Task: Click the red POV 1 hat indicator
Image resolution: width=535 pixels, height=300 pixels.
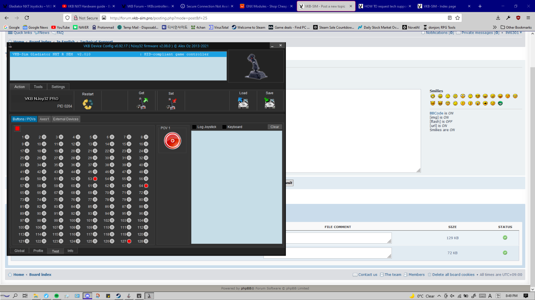Action: pyautogui.click(x=173, y=141)
